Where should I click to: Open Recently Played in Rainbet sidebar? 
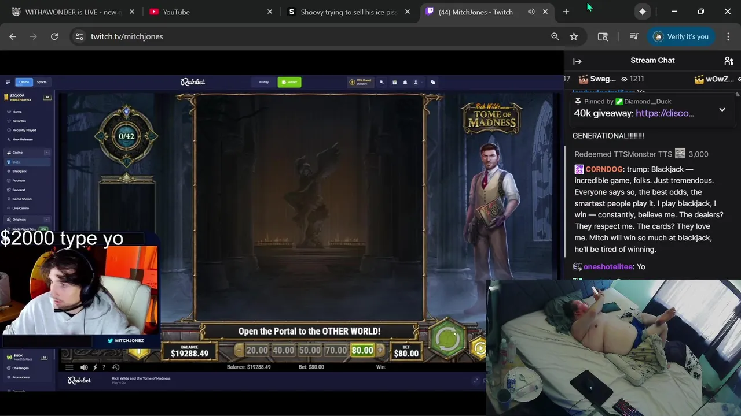(x=24, y=130)
